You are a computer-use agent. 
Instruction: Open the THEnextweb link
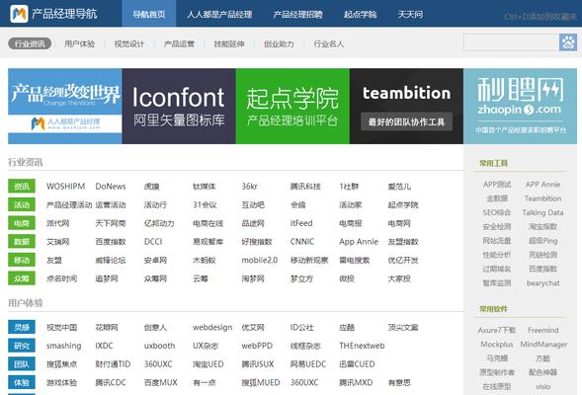tap(362, 346)
